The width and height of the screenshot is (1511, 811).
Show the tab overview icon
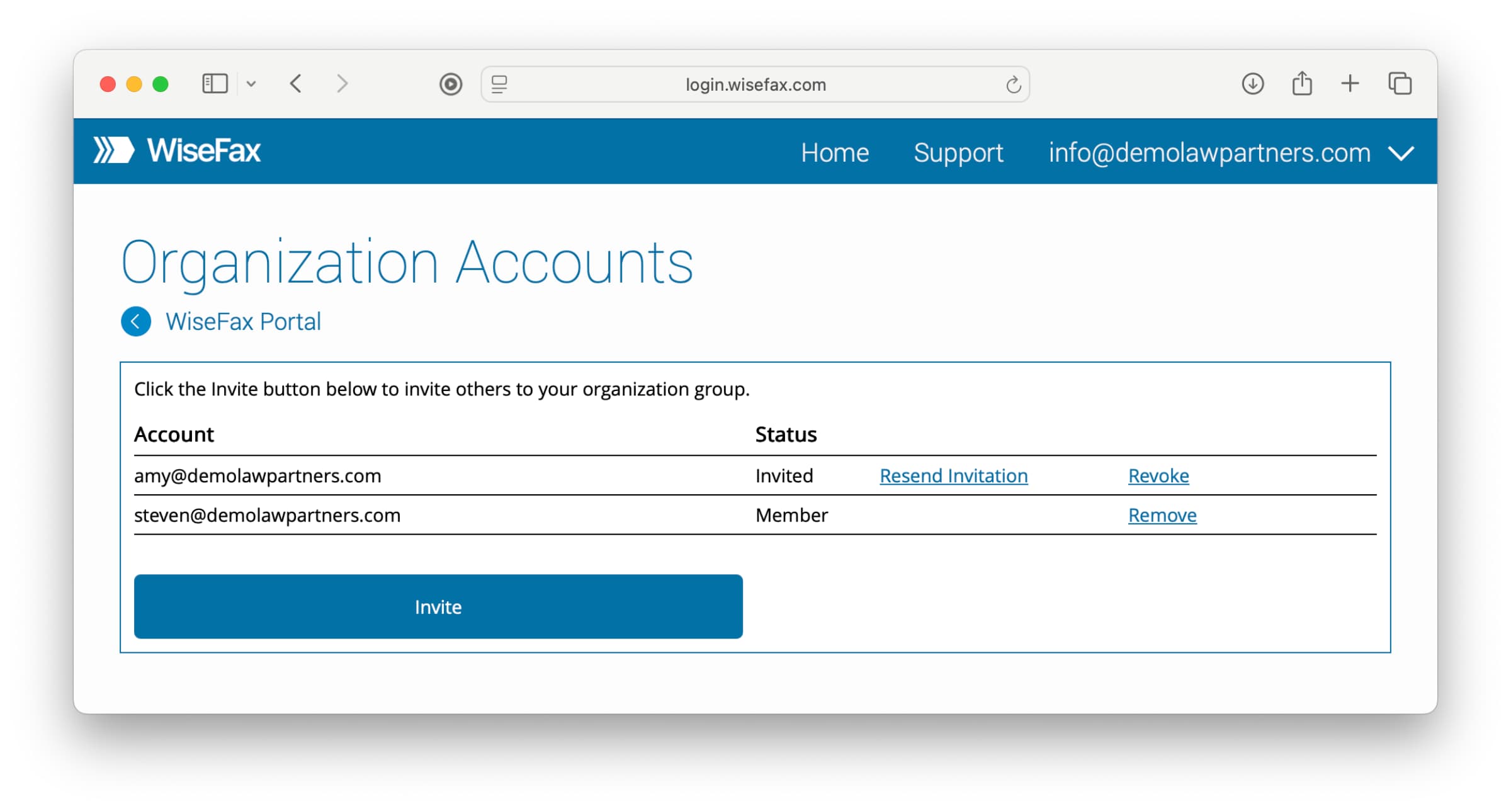point(1400,84)
